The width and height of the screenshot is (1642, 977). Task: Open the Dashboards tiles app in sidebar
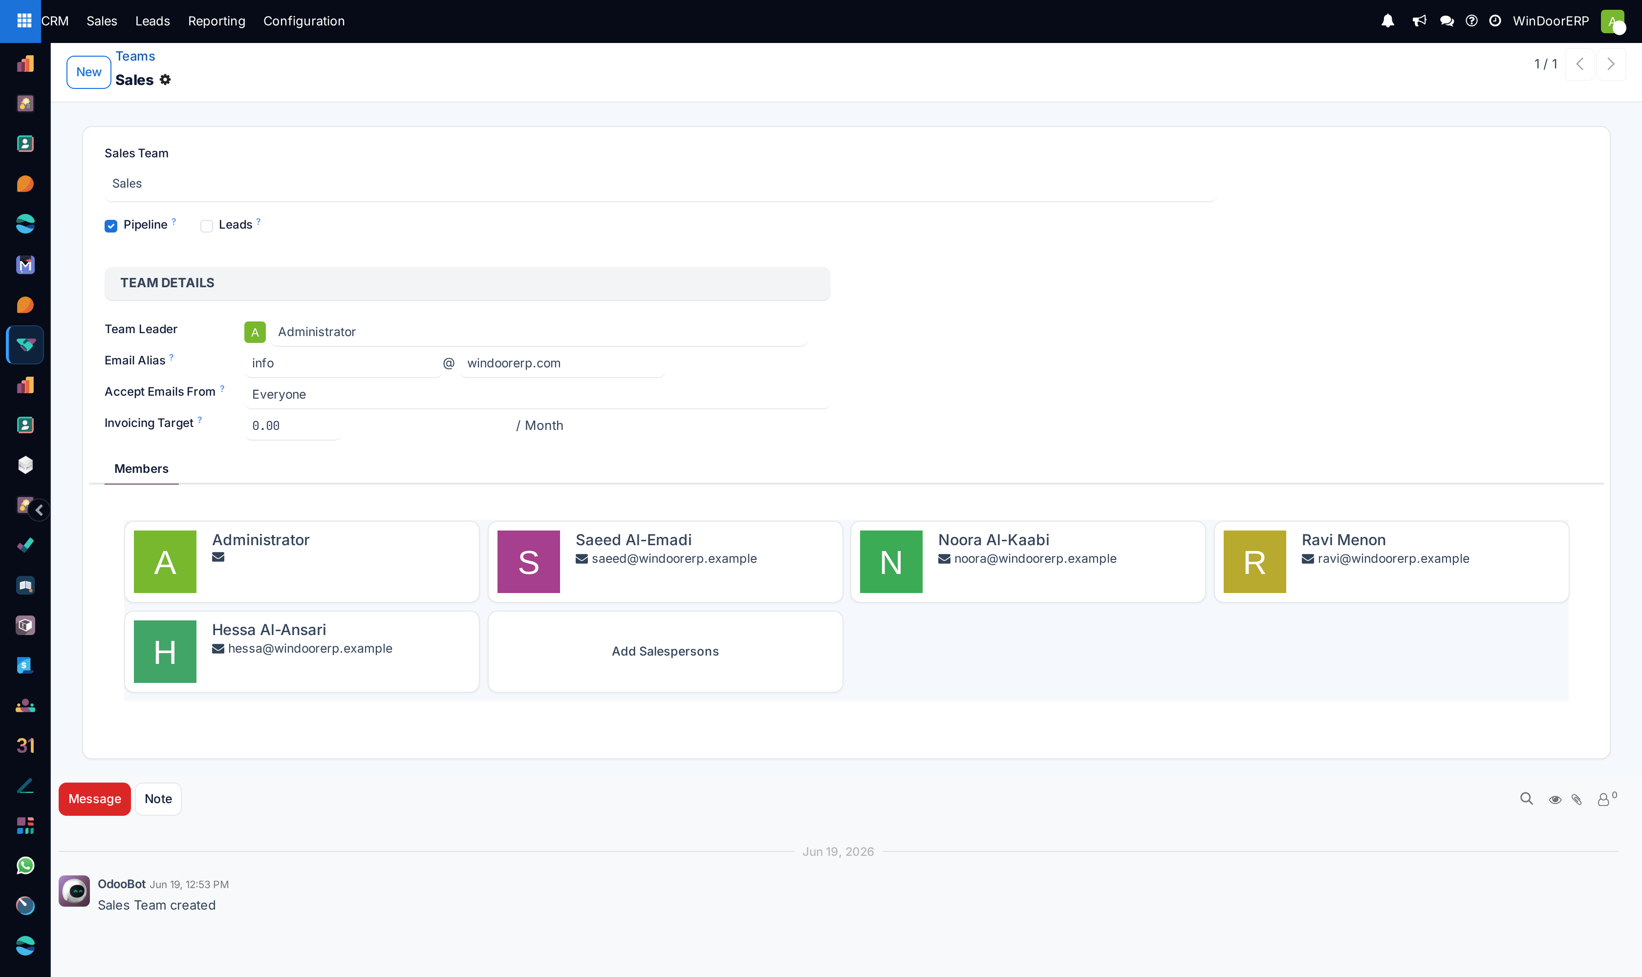(25, 826)
